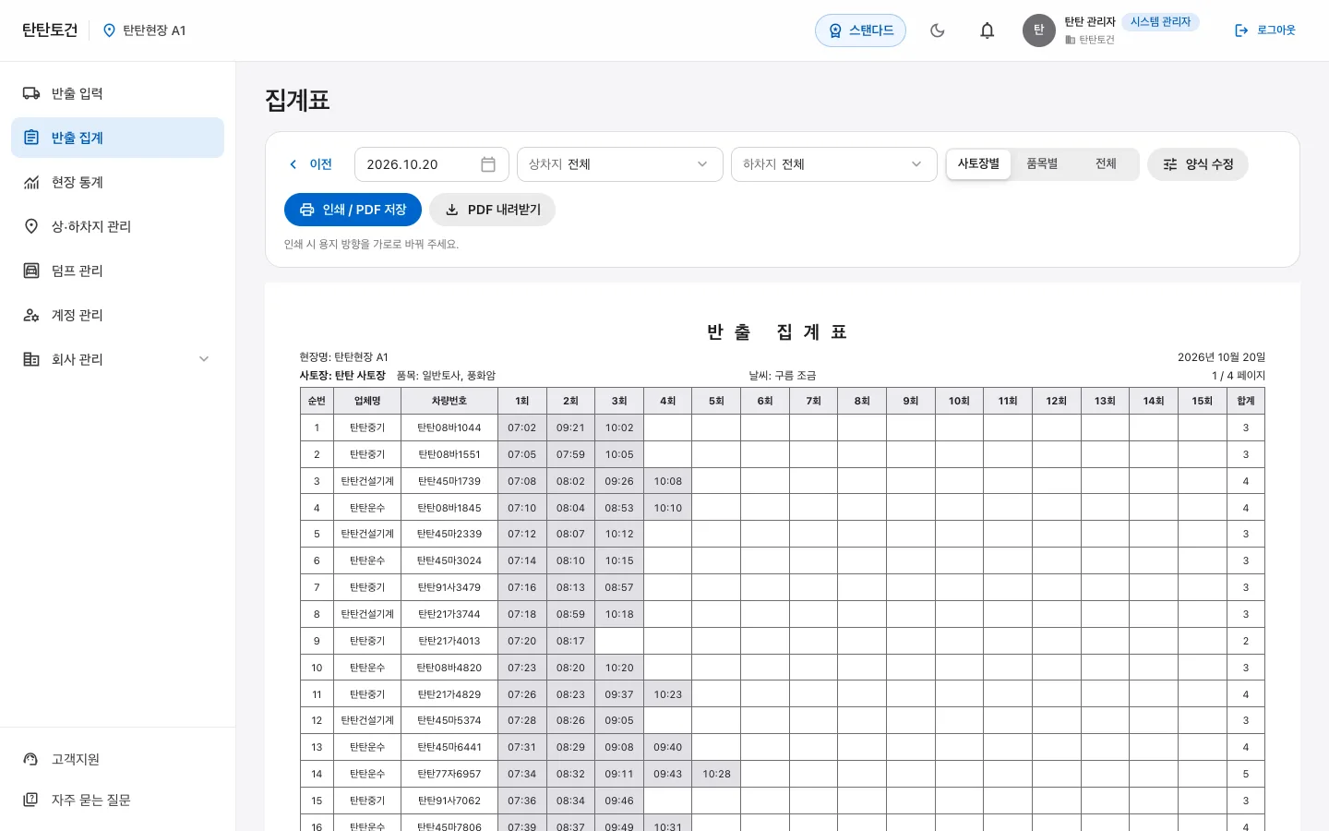Click 인쇄 / PDF 저장 button
This screenshot has height=831, width=1329.
tap(353, 210)
